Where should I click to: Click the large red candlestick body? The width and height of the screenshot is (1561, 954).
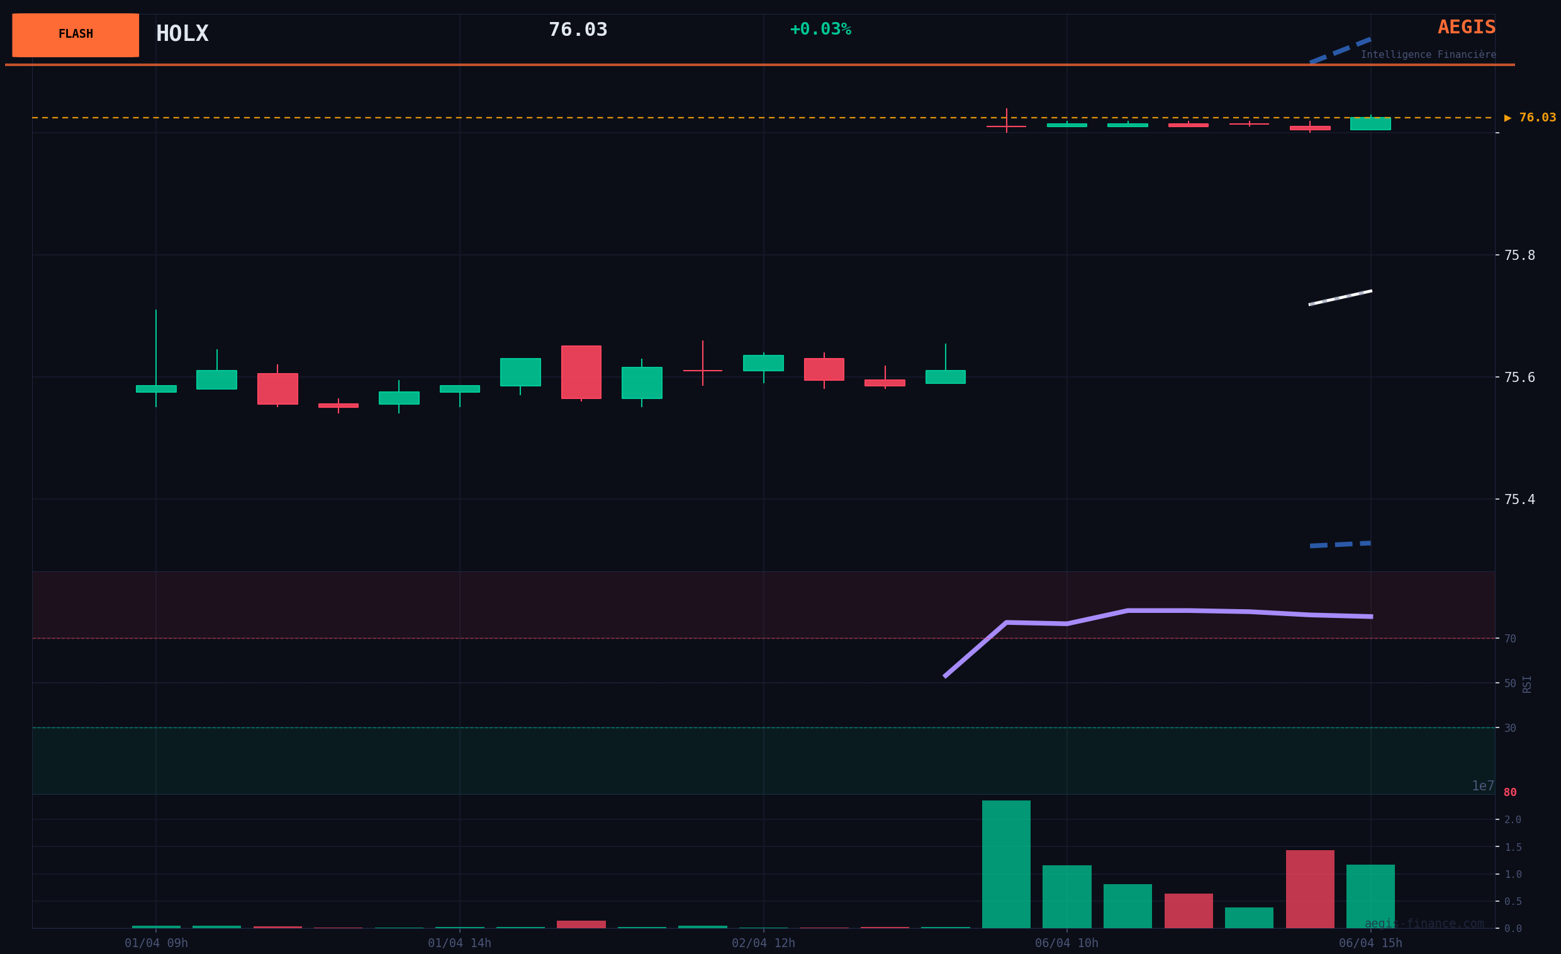pos(581,372)
